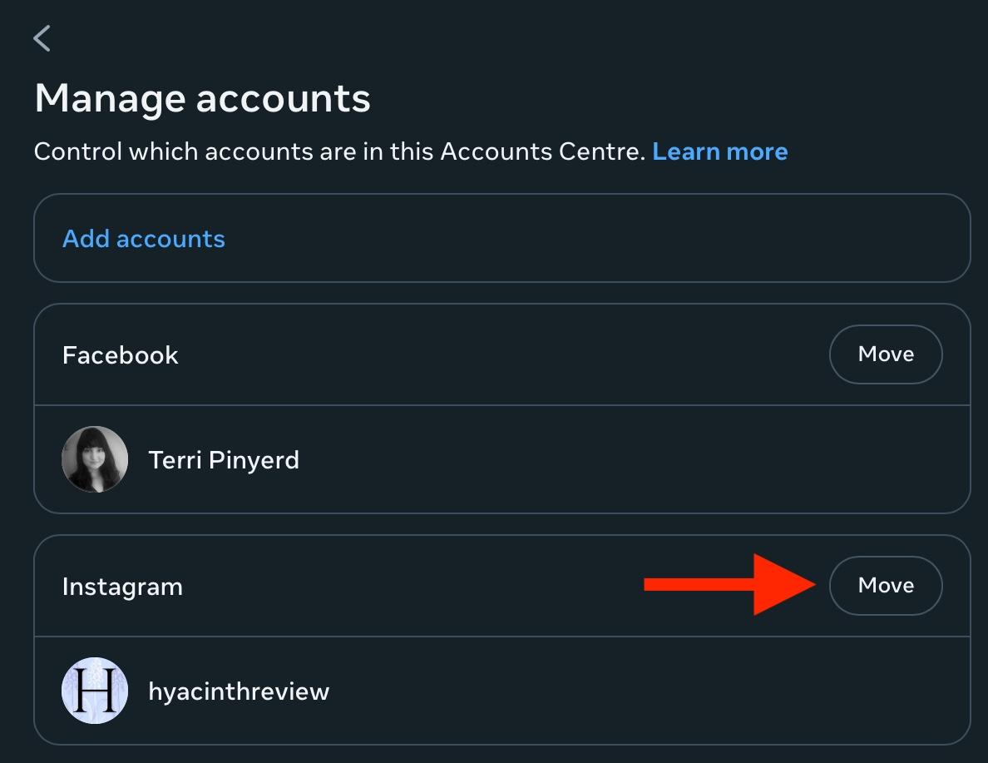Click the Accounts Centre description text
The width and height of the screenshot is (988, 763).
point(333,151)
